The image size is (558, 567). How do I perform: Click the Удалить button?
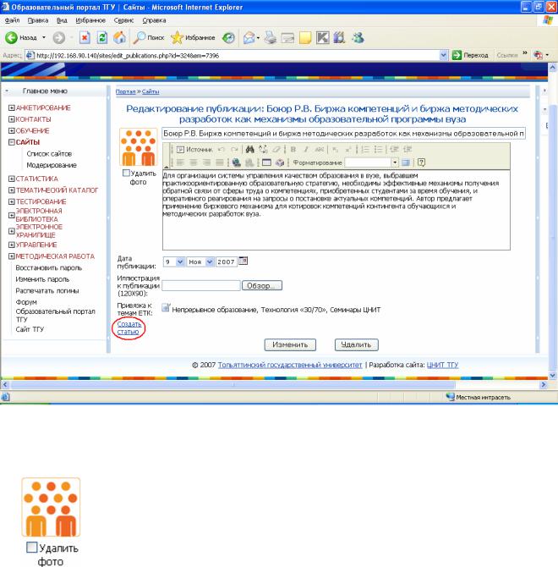(x=357, y=344)
